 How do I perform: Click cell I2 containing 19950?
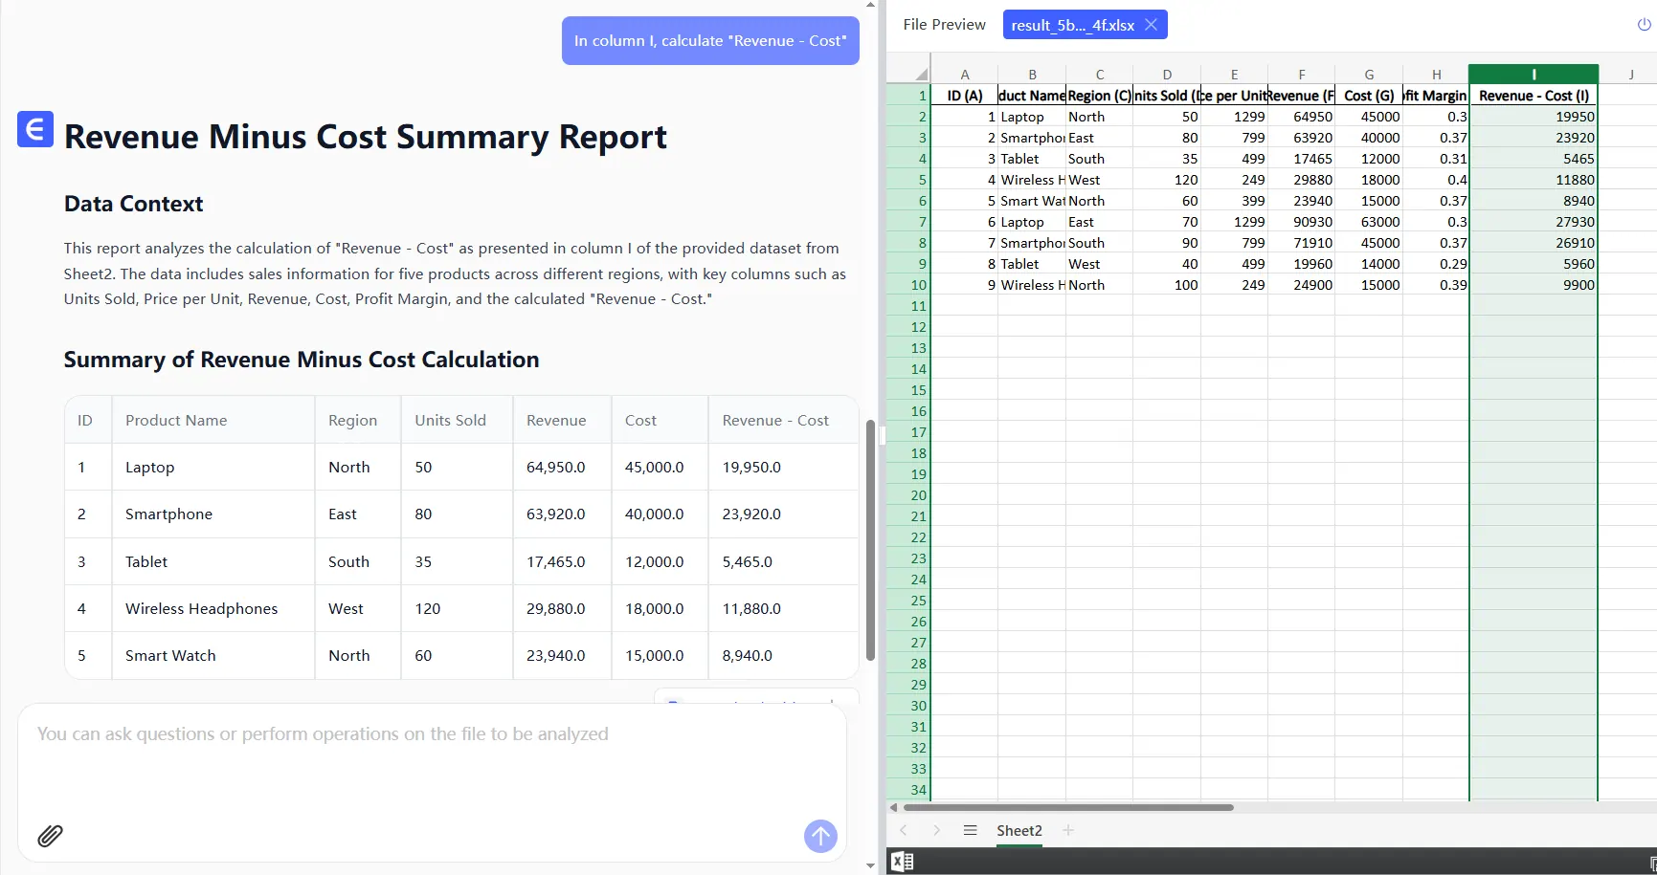(1533, 117)
